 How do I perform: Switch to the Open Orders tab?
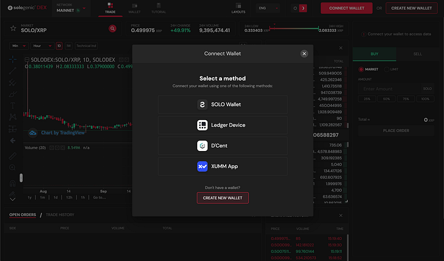[x=23, y=215]
